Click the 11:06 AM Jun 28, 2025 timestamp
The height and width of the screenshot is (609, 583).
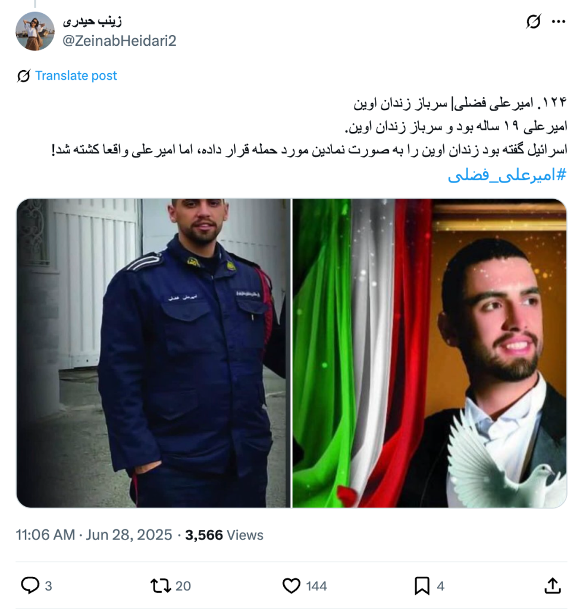click(x=93, y=535)
